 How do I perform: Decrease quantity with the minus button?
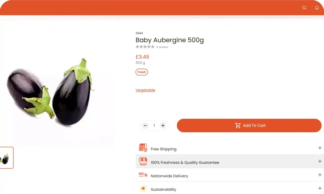pos(145,125)
